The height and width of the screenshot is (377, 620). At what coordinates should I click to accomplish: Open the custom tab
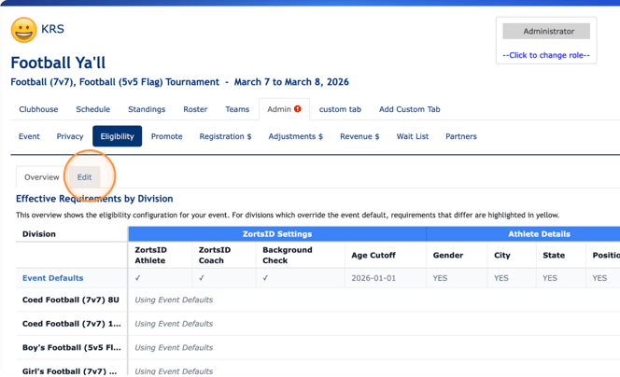[340, 109]
